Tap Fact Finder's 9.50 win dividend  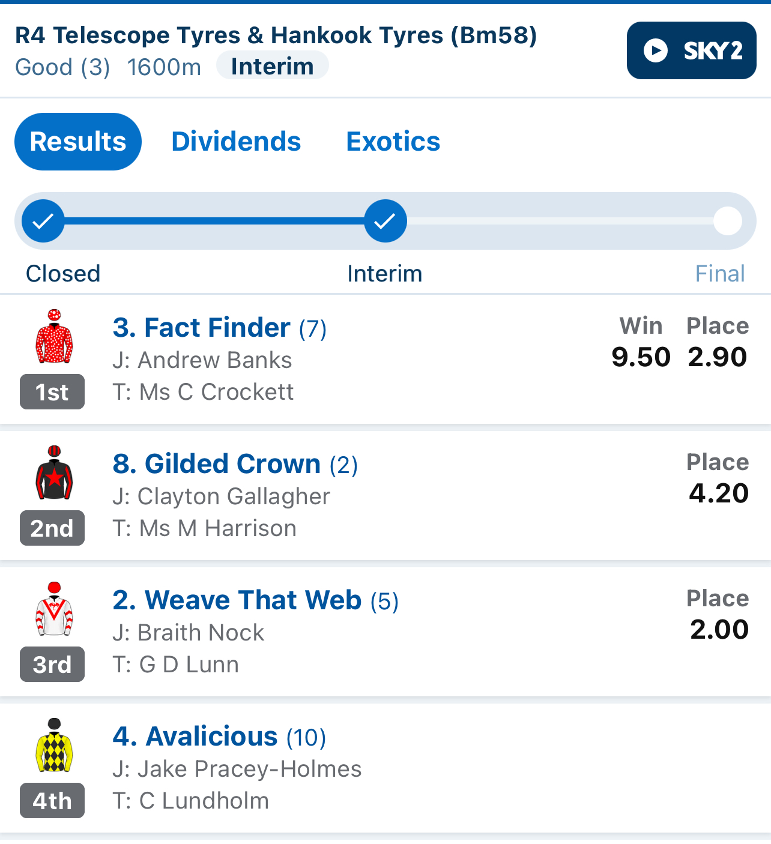coord(641,357)
